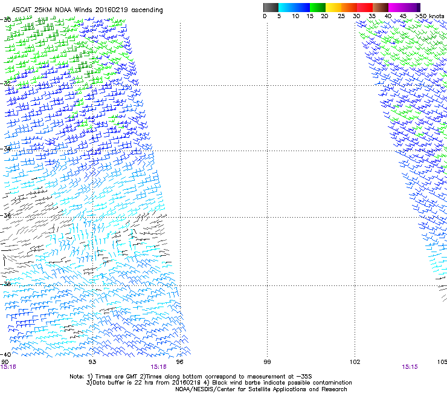This screenshot has height=393, width=447.
Task: Click the '>50 knots' legend label
Action: [x=429, y=16]
